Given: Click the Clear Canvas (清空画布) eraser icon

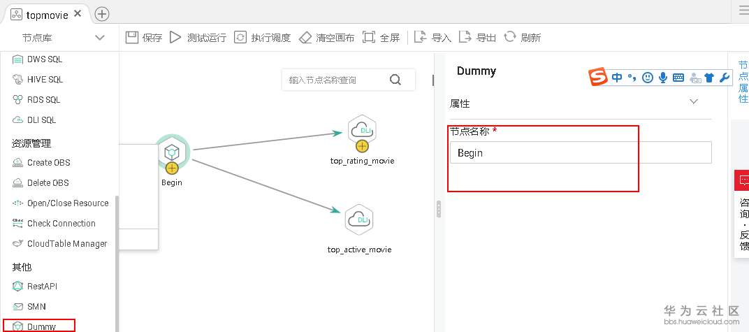Looking at the screenshot, I should pos(305,38).
